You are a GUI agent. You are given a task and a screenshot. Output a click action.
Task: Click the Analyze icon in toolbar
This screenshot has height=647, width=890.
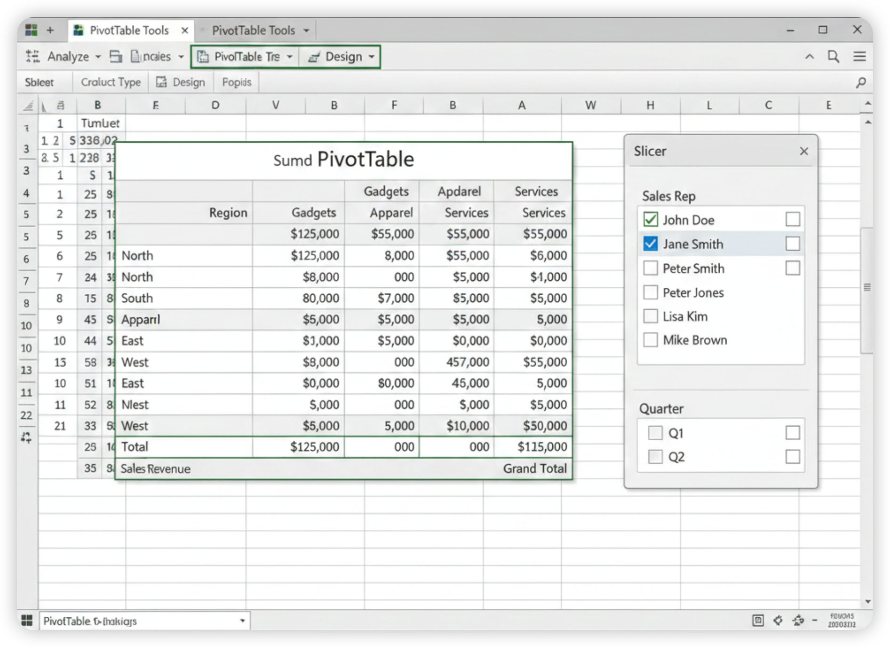tap(32, 57)
